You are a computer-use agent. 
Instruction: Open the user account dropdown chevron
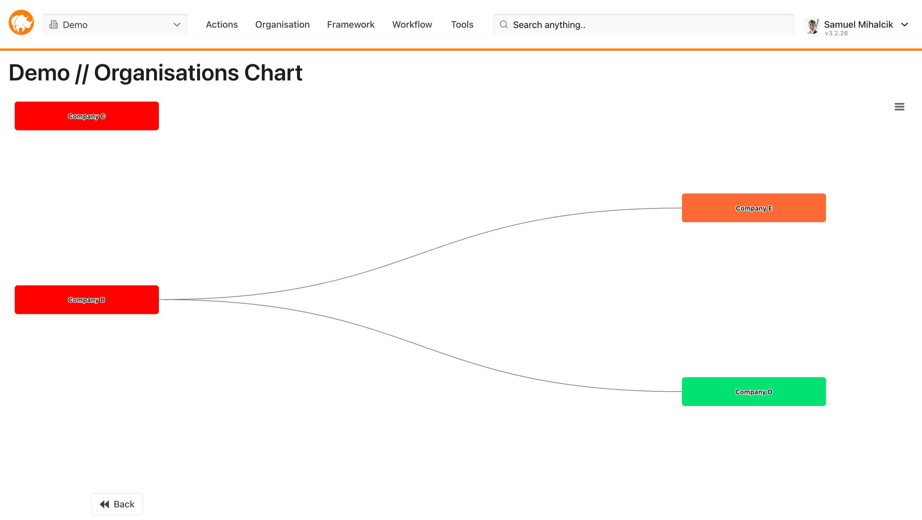tap(905, 25)
